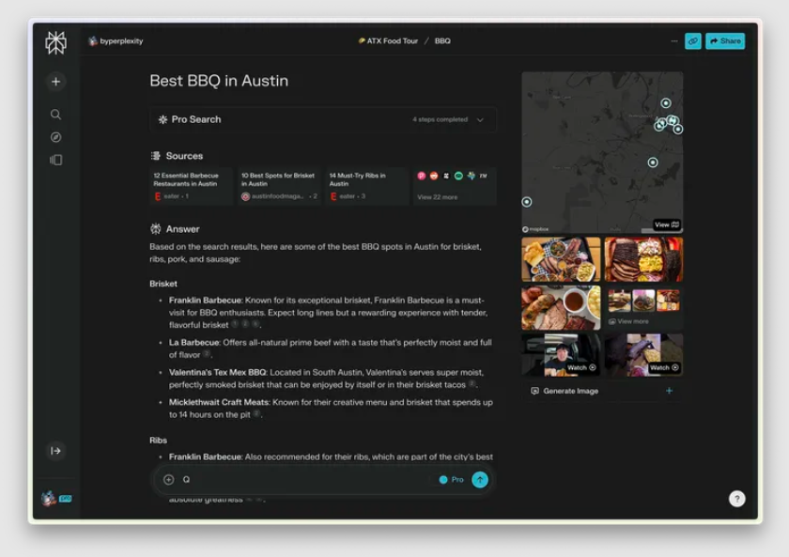
Task: Open the sausage and sauce bowl photo
Action: (x=561, y=307)
